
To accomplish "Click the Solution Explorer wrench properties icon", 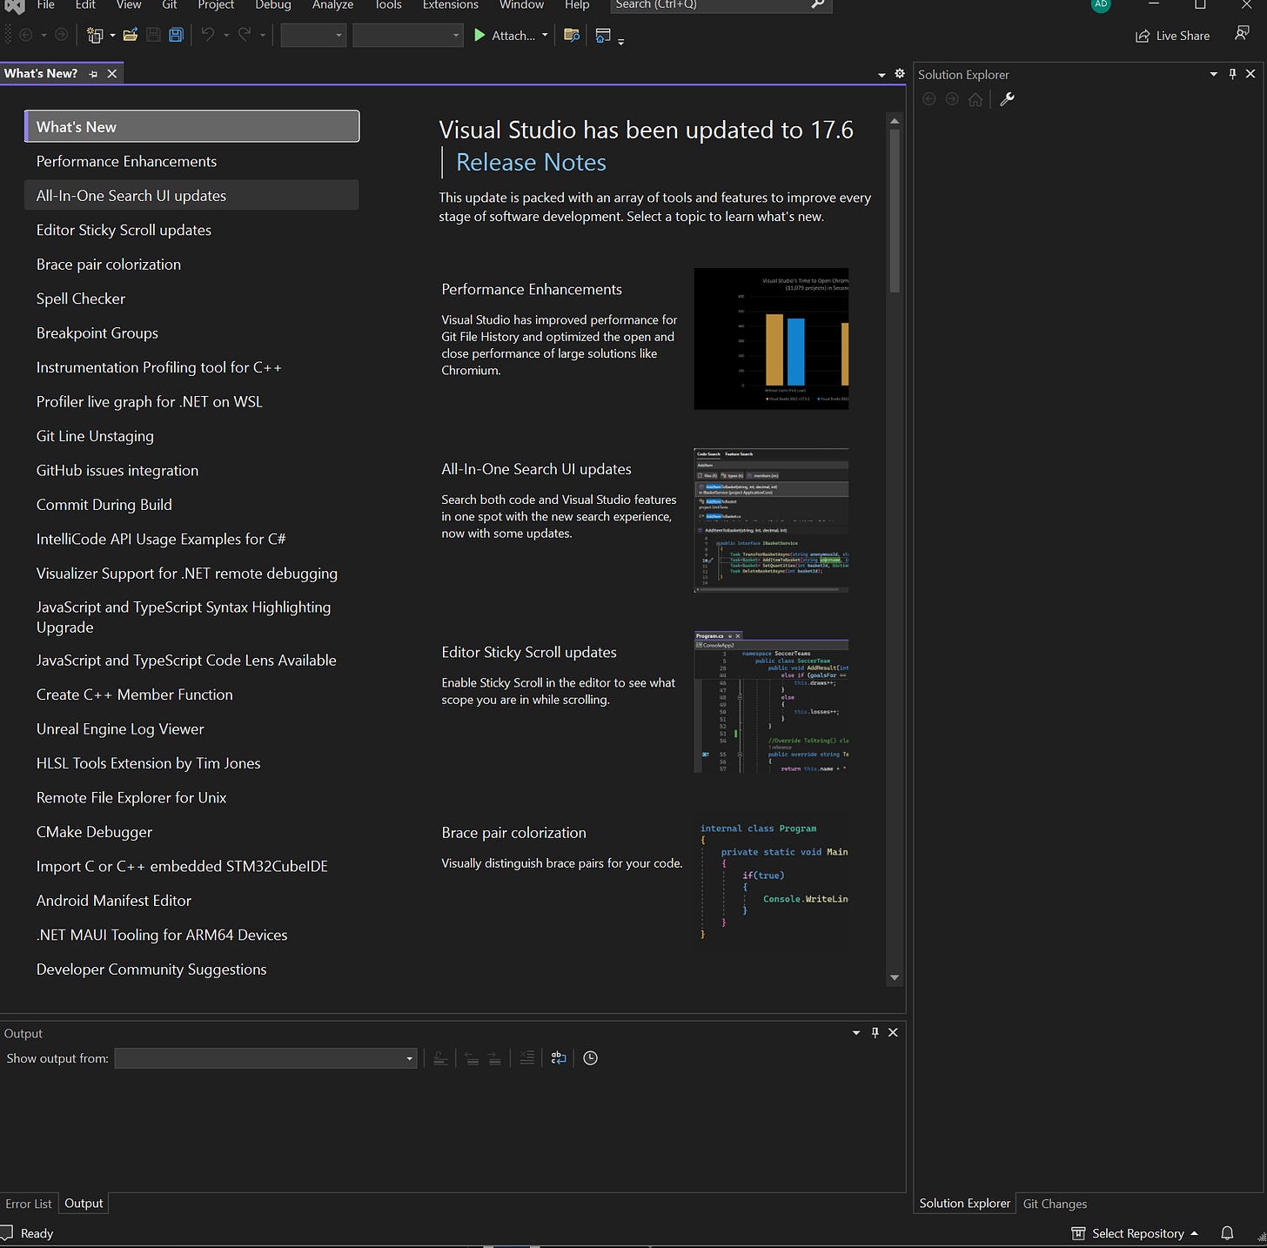I will tap(1007, 99).
